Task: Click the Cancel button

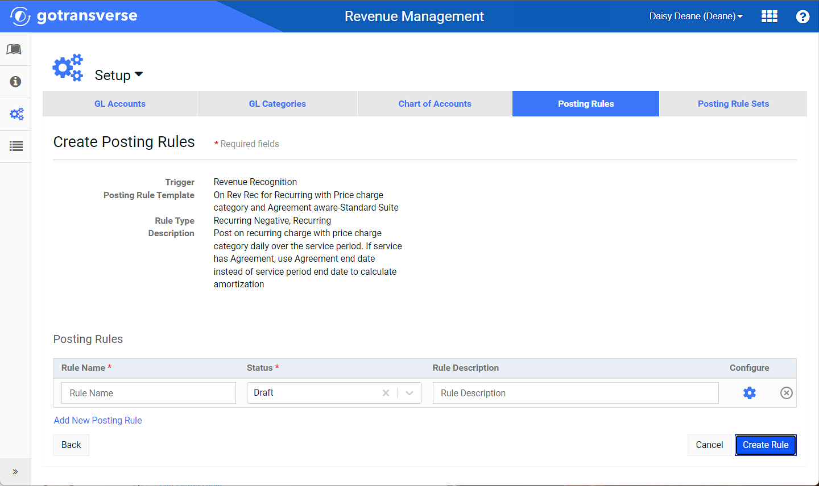Action: [x=709, y=445]
